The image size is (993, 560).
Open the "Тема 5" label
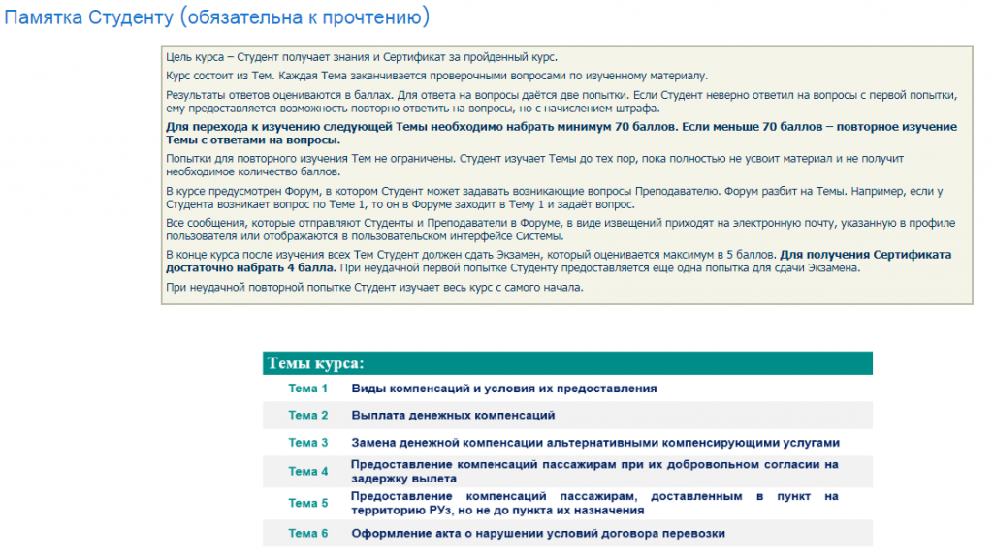pos(308,504)
